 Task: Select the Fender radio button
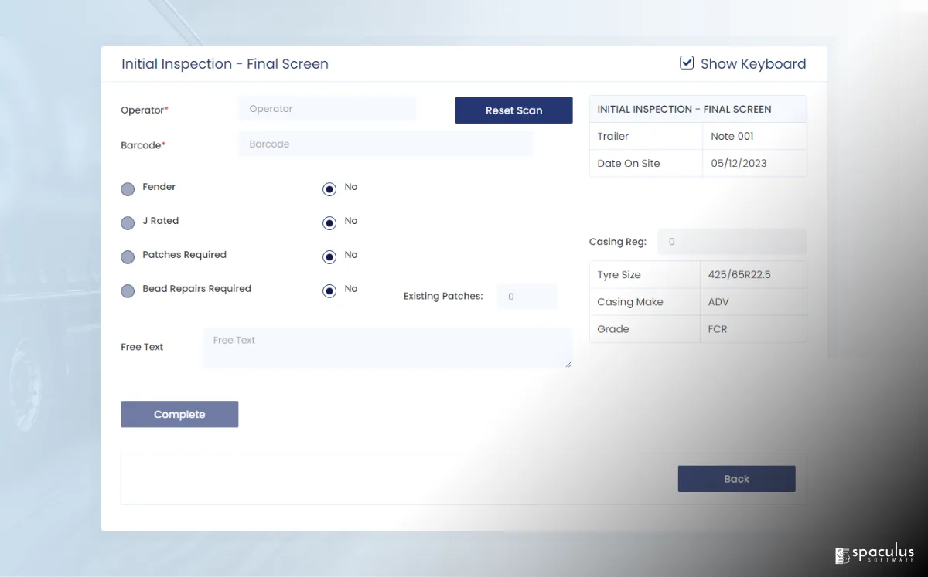(128, 189)
